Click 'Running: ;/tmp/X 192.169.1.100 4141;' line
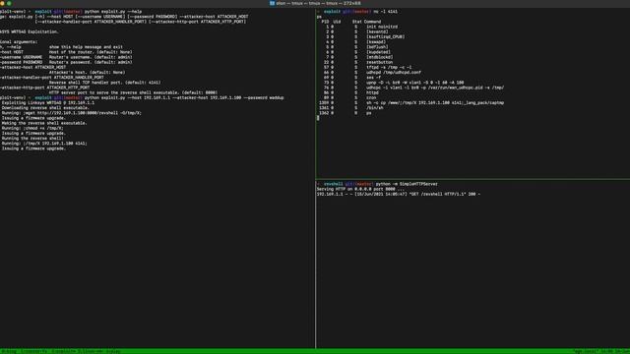Screen dimensions: 630x354 click(44, 144)
